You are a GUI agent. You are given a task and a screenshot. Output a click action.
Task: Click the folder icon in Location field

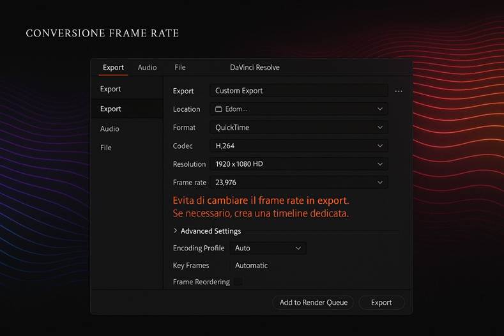(218, 109)
